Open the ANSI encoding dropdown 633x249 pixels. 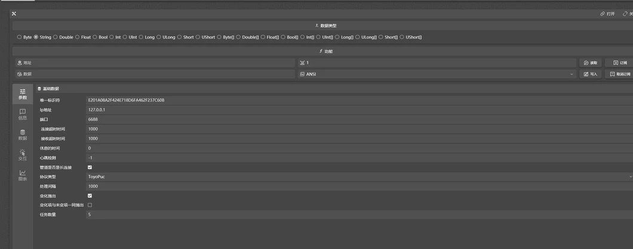coord(437,74)
